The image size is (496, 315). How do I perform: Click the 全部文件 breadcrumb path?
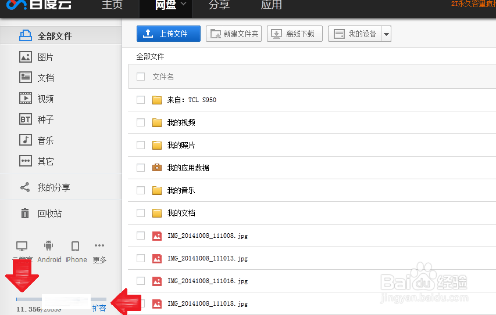(x=150, y=56)
